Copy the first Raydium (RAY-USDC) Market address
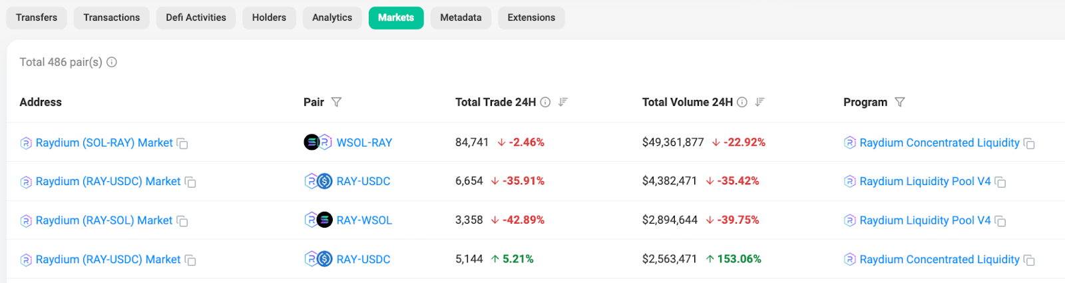The height and width of the screenshot is (283, 1065). tap(190, 182)
